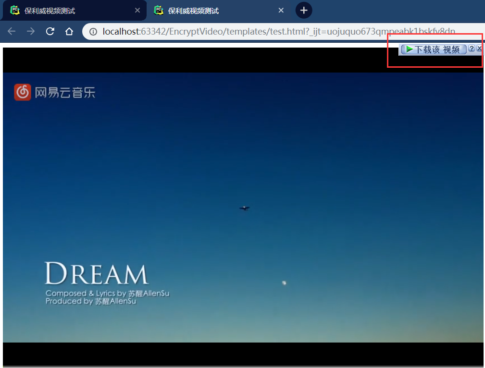Close the 下载该视频 floating bar
Screen dimensions: 485x368
479,49
